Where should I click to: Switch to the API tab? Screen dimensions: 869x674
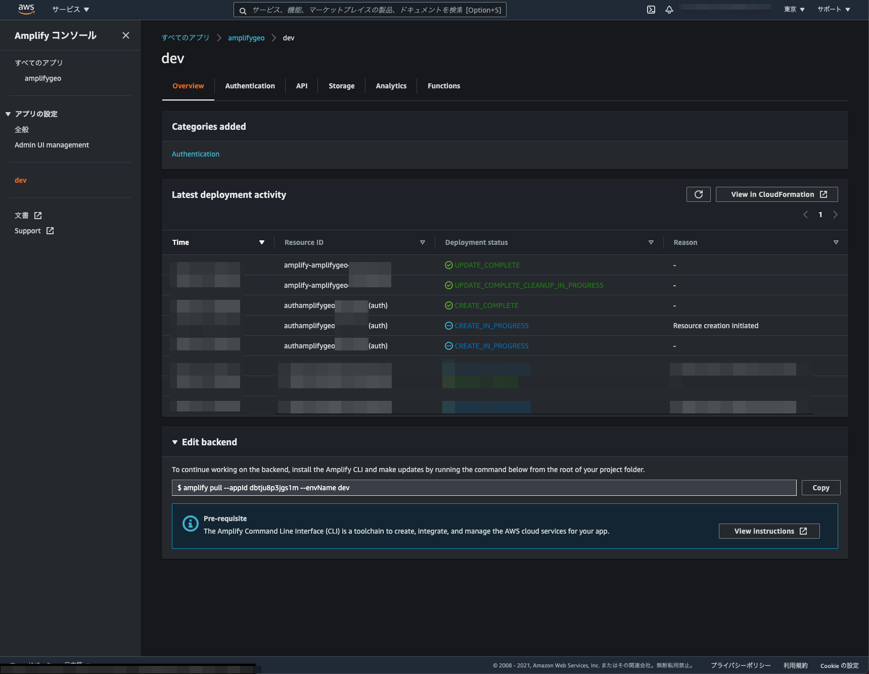tap(302, 86)
